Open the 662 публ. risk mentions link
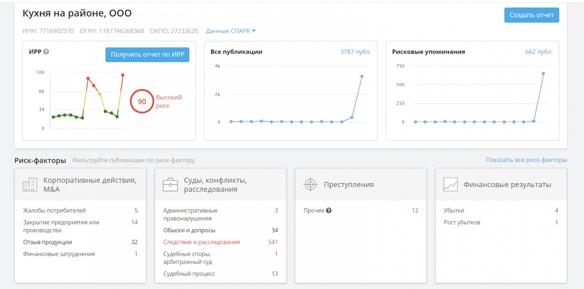The height and width of the screenshot is (289, 584). [538, 52]
